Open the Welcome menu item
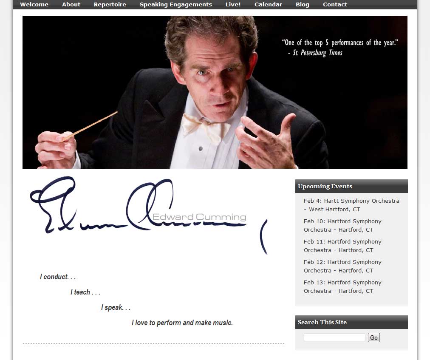This screenshot has height=360, width=430. pos(34,4)
